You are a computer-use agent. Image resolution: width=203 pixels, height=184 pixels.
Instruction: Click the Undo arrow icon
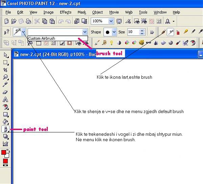pyautogui.click(x=61, y=21)
